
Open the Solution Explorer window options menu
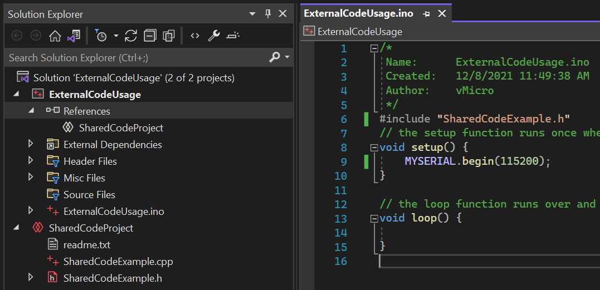(253, 13)
